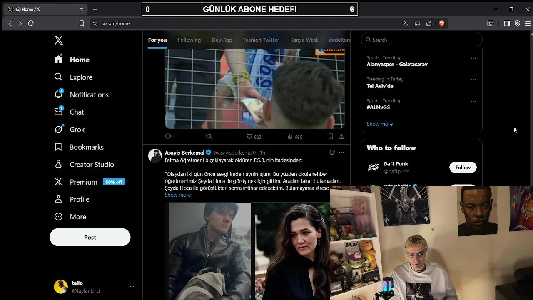Click the share icon in address bar
533x300 pixels.
[x=429, y=23]
